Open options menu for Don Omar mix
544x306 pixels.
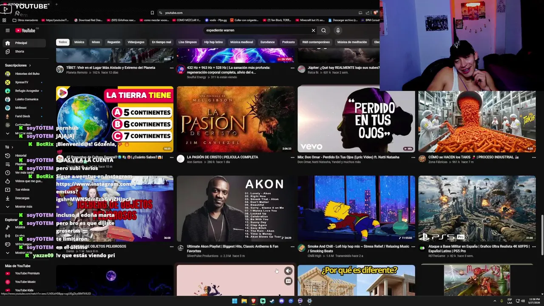413,157
